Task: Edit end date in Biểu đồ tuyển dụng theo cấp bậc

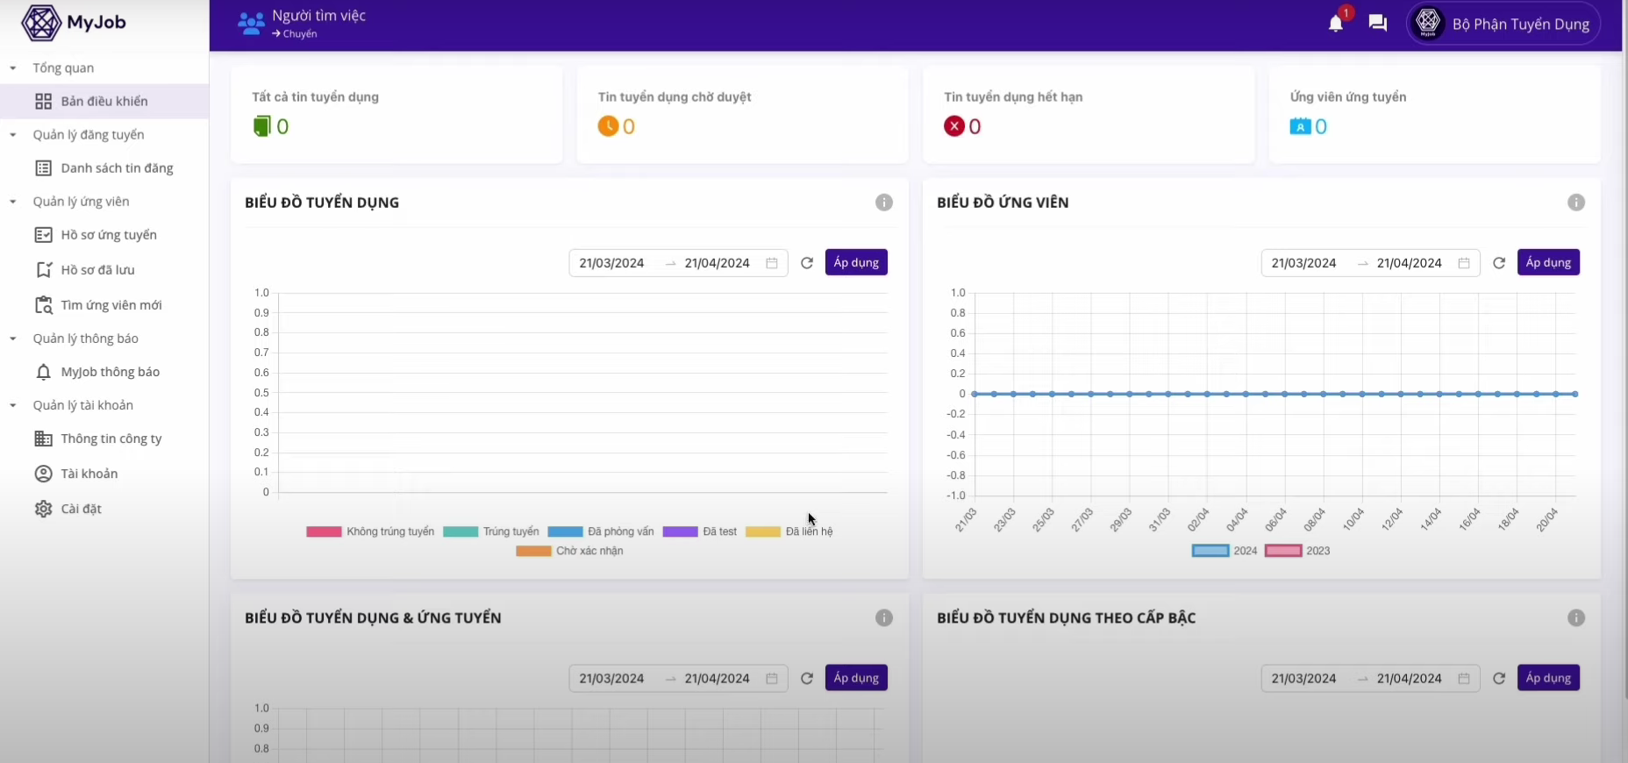Action: pyautogui.click(x=1410, y=679)
